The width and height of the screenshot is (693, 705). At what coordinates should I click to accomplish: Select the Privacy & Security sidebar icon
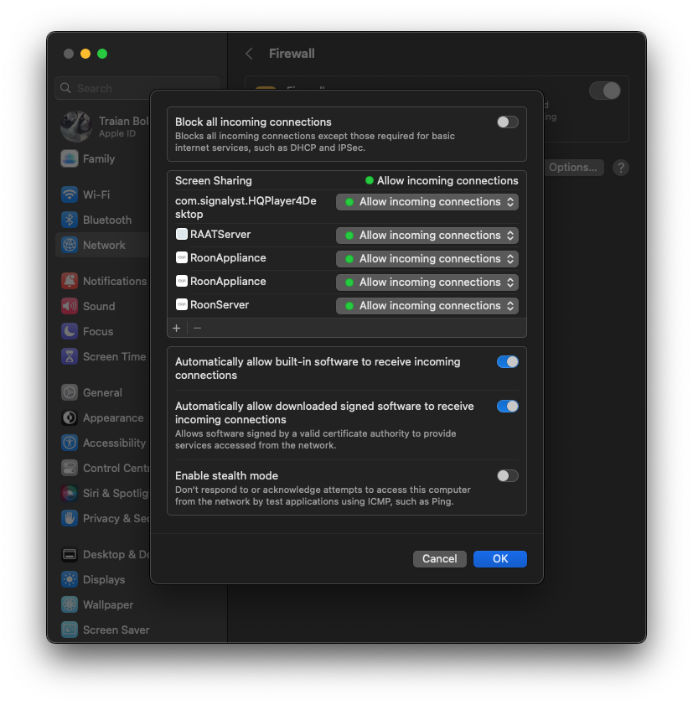[x=69, y=518]
